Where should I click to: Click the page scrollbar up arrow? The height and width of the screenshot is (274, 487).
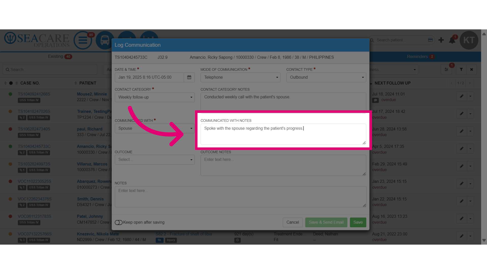pos(484,34)
